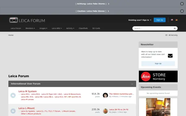Click the newsletter envelope icon
The width and height of the screenshot is (186, 116).
click(170, 56)
